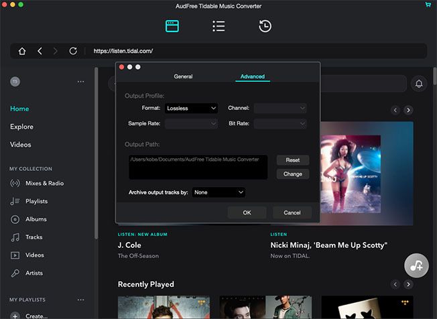Open the Sample Rate dropdown
Image resolution: width=437 pixels, height=319 pixels.
(x=191, y=123)
